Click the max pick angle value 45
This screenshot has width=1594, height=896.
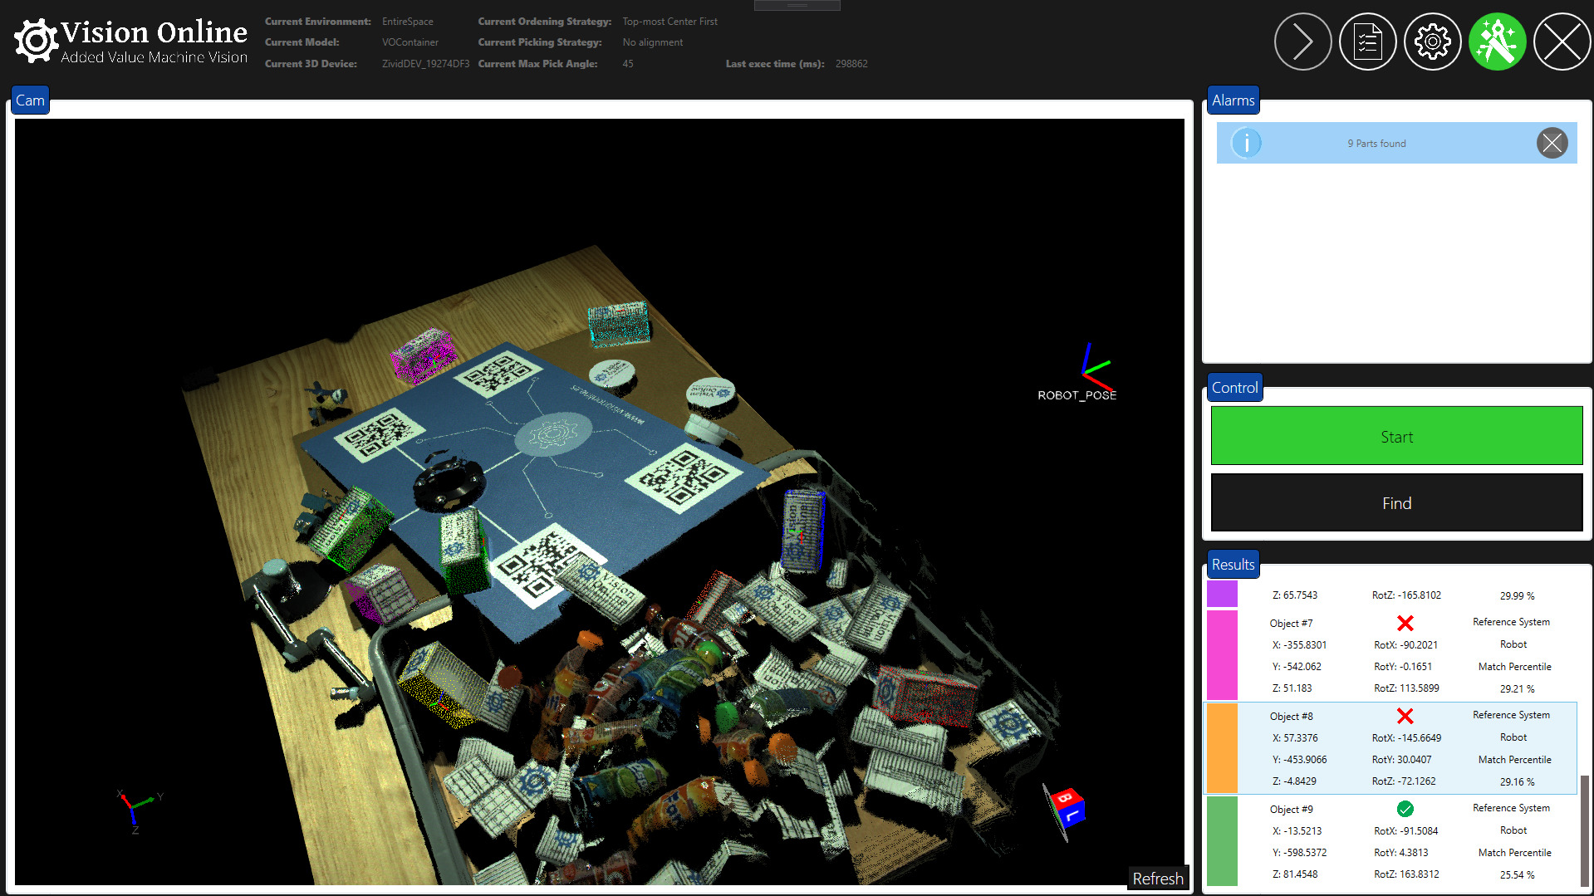[627, 64]
